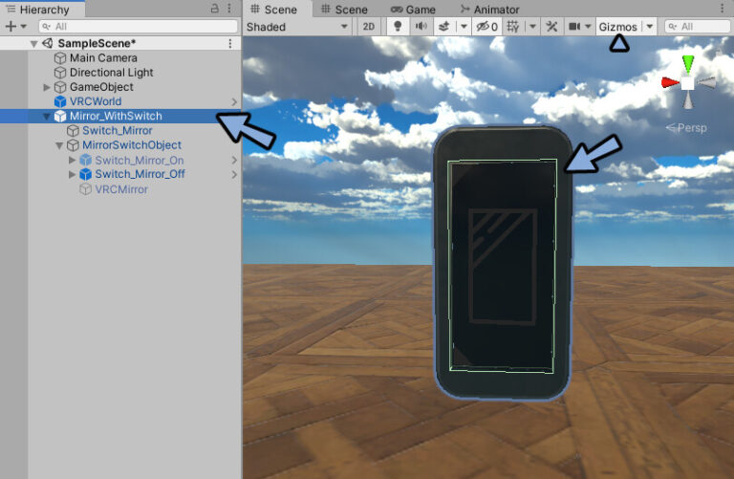This screenshot has height=479, width=734.
Task: Click the plus button to create object
Action: point(11,27)
